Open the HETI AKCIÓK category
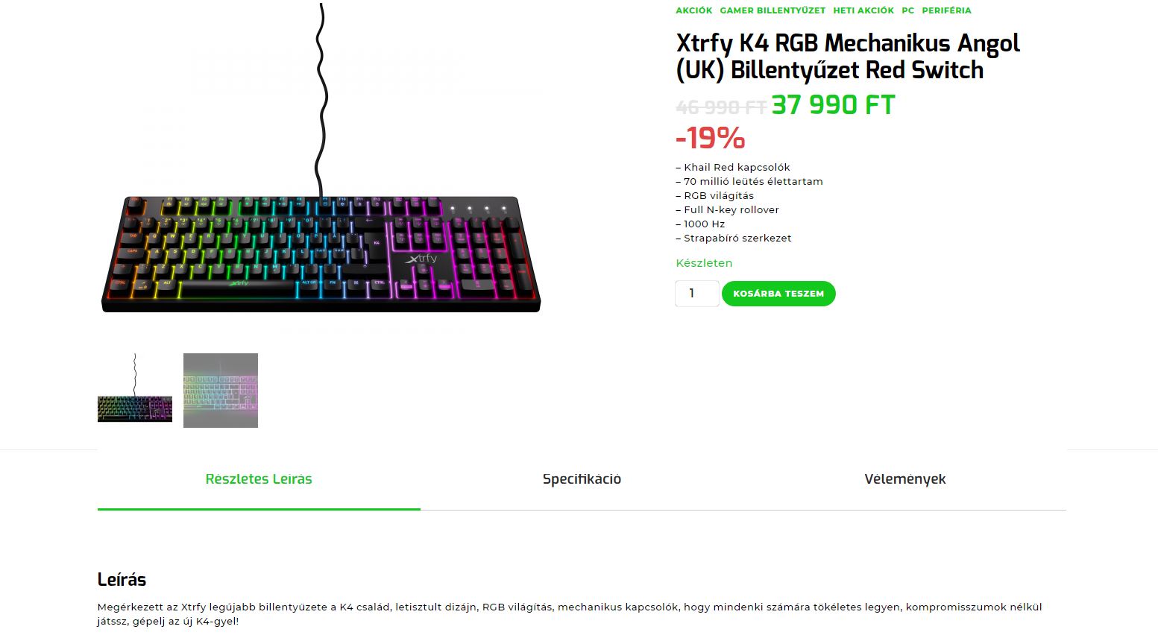Viewport: 1158px width, 638px height. click(x=863, y=10)
